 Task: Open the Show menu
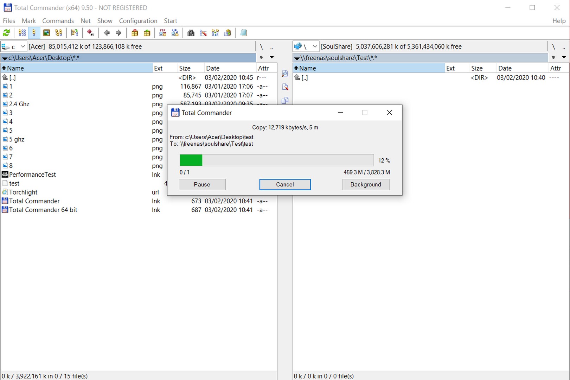pyautogui.click(x=105, y=21)
